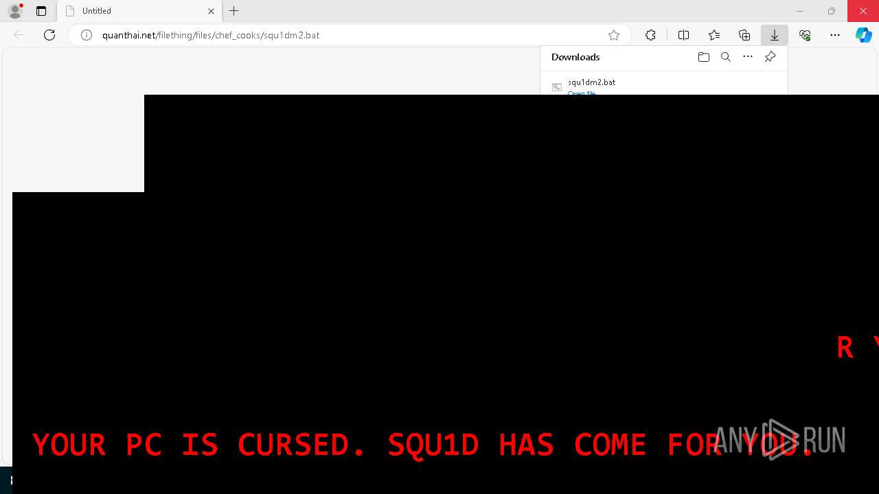Open the Extensions puzzle icon

(x=650, y=35)
